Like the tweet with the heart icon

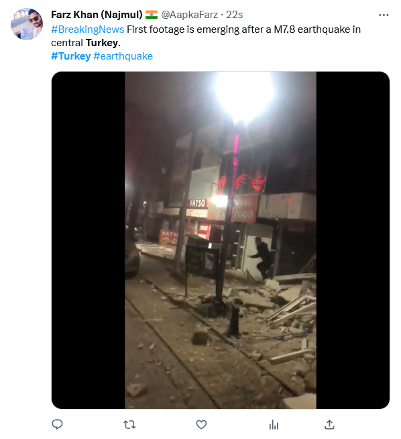201,425
